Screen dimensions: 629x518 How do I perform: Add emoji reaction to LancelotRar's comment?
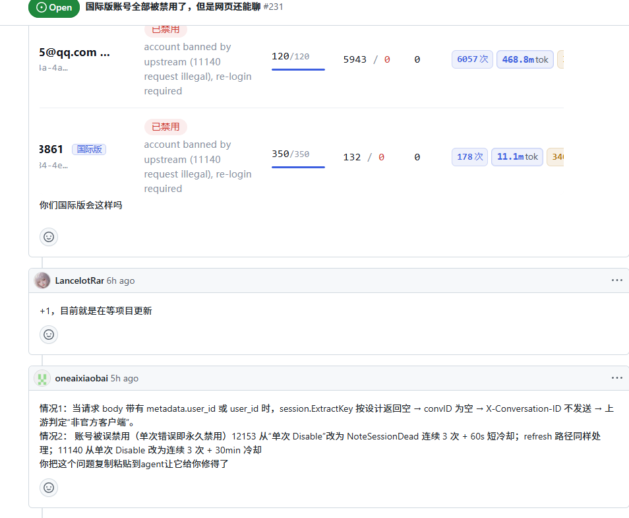click(49, 335)
